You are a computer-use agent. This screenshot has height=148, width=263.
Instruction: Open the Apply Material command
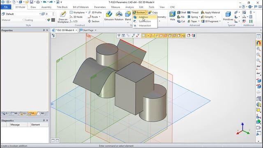210,12
